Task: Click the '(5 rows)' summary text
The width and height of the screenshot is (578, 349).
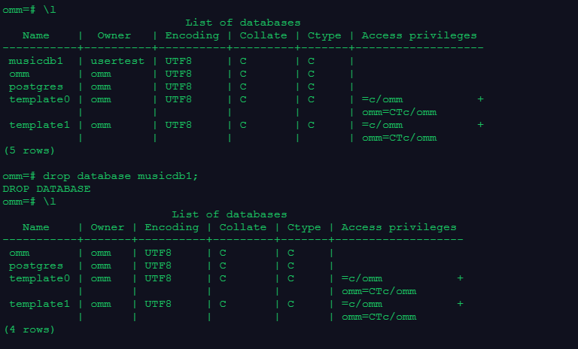Action: coord(29,150)
